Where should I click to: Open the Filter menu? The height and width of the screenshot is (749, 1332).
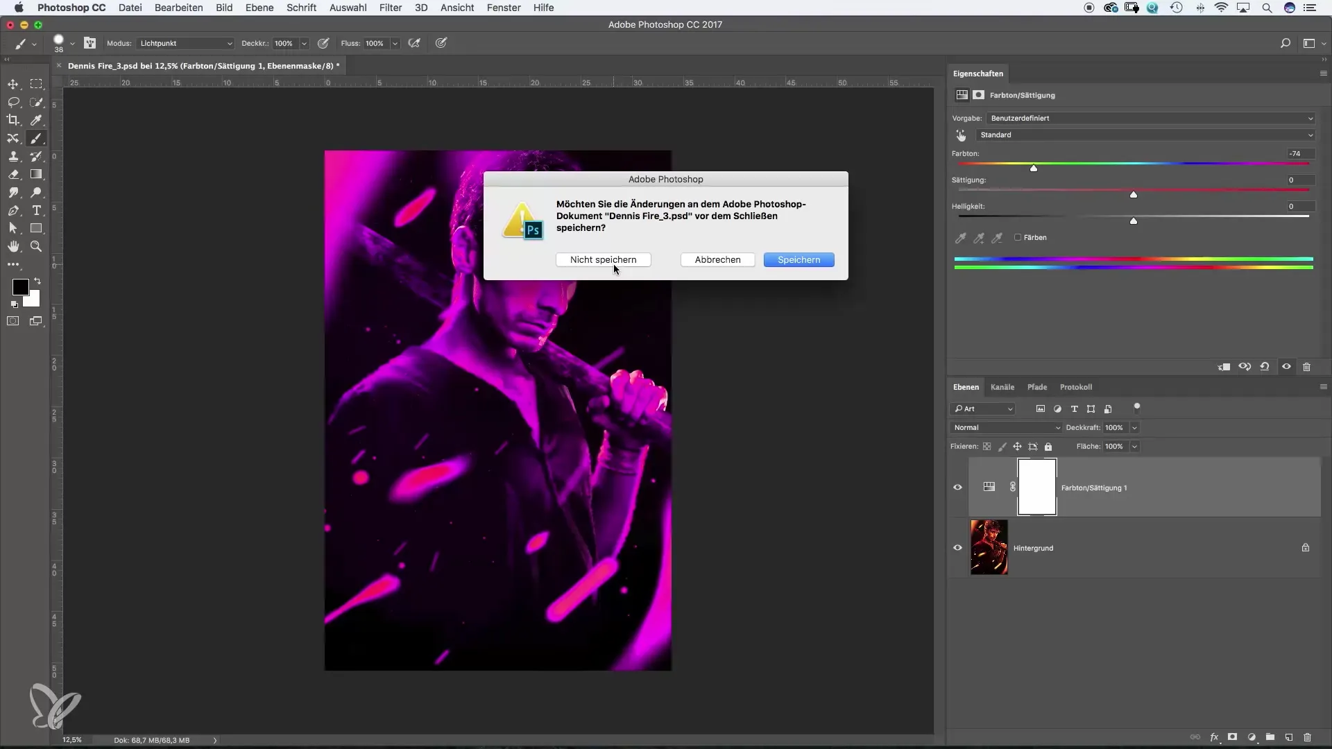[x=391, y=8]
